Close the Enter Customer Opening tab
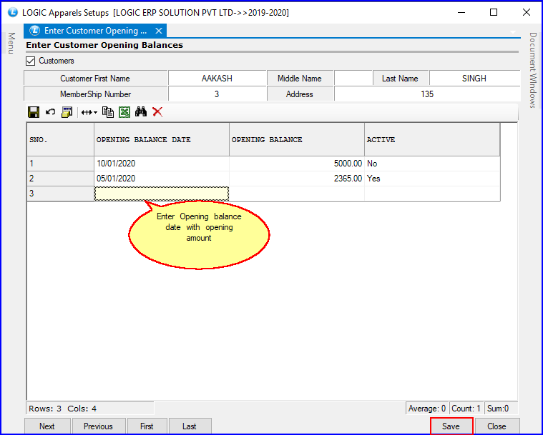The height and width of the screenshot is (435, 543). coord(159,31)
